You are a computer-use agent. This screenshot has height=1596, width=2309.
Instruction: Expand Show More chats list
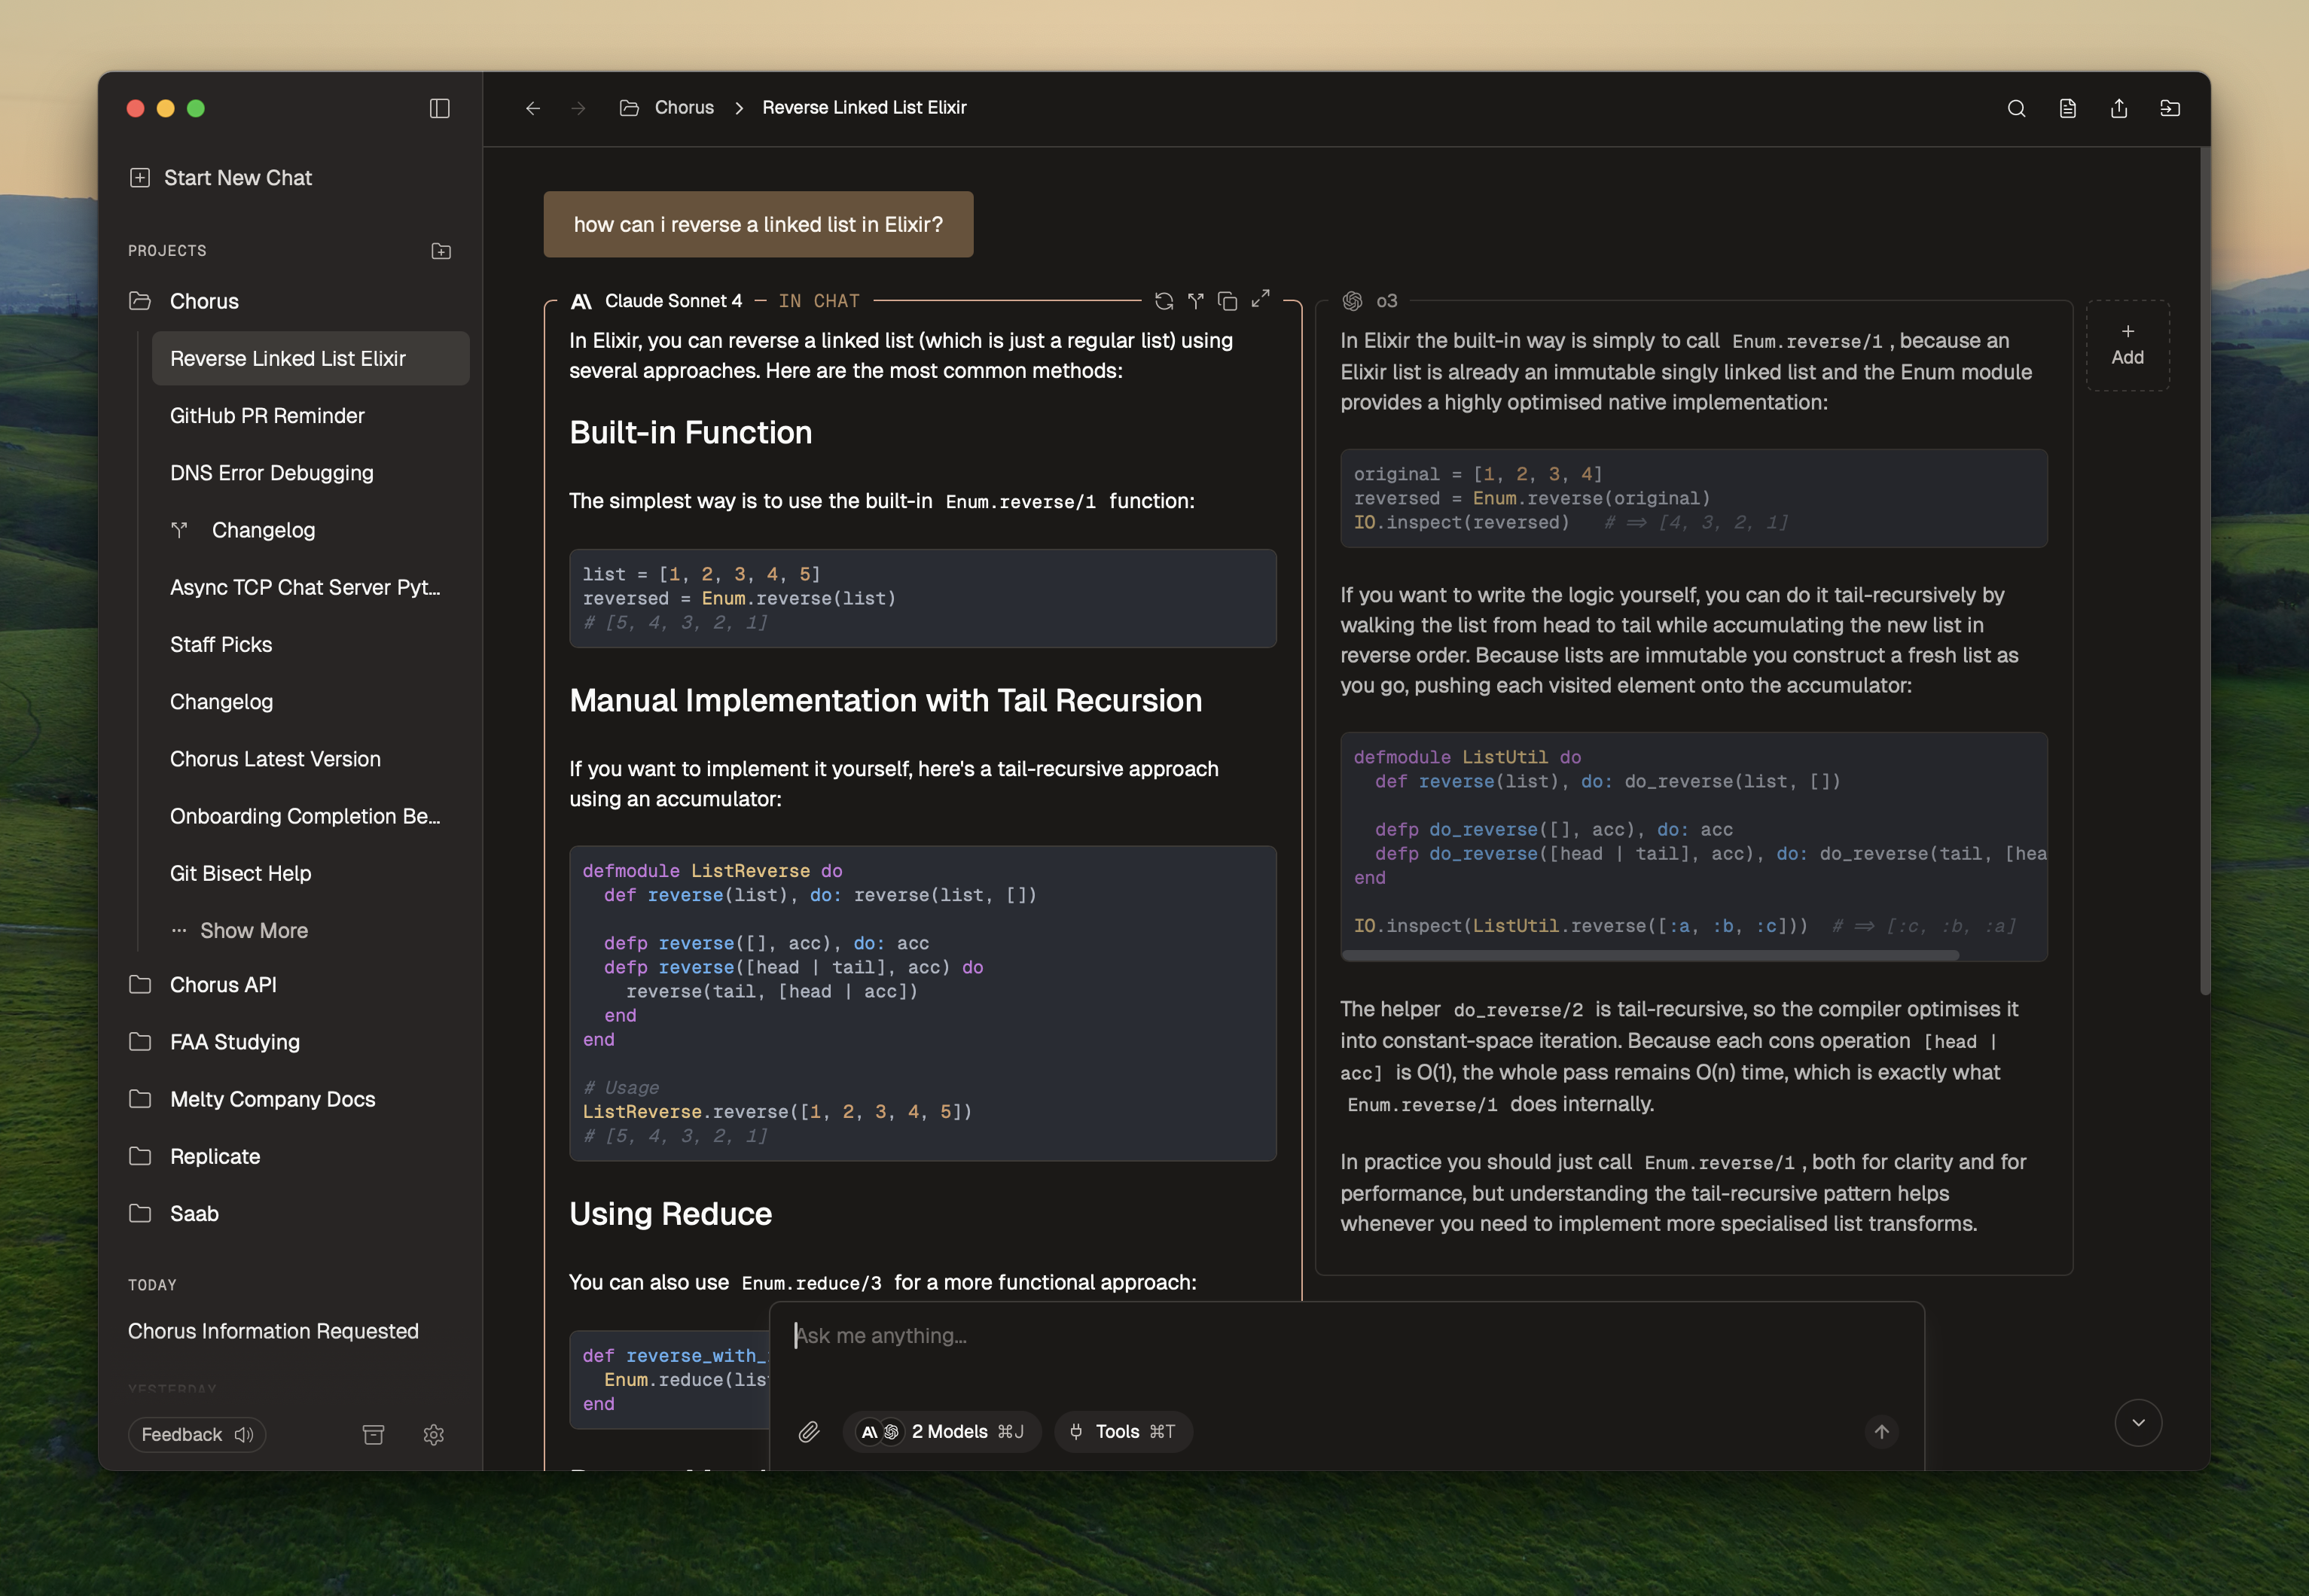tap(252, 931)
